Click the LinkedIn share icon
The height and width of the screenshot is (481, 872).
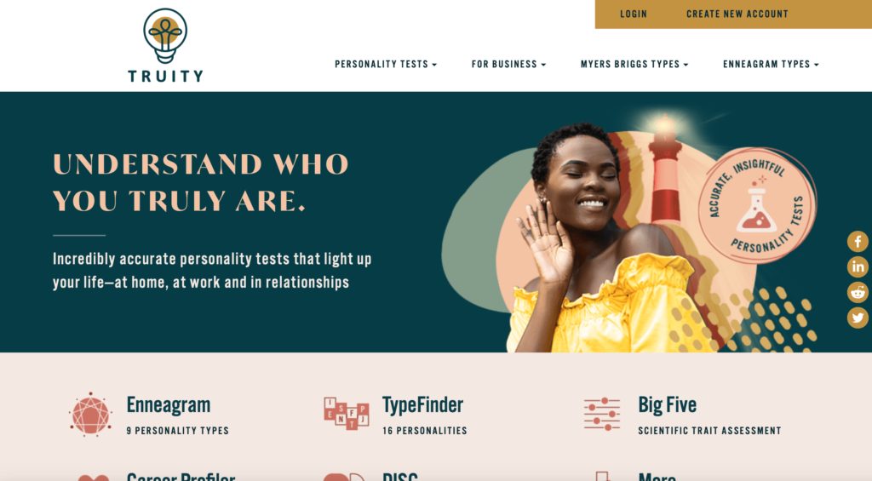pyautogui.click(x=858, y=267)
